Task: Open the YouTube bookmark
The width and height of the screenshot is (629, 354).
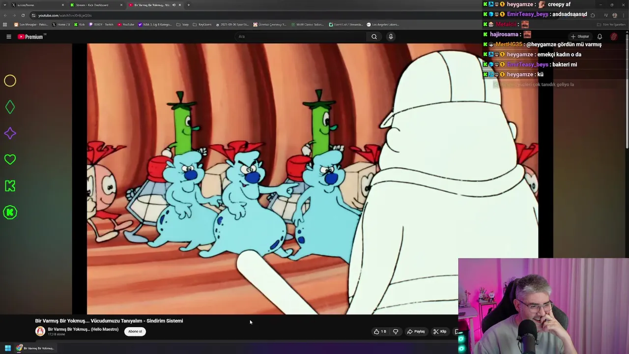Action: tap(126, 24)
